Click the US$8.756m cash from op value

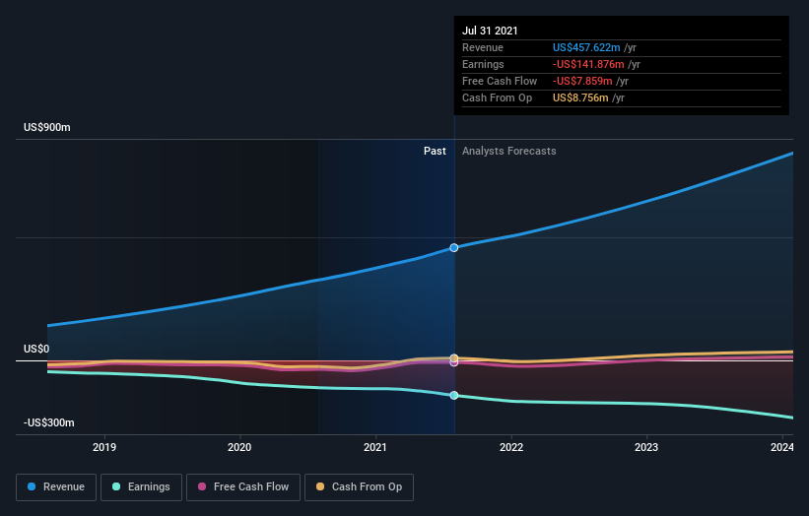(x=580, y=97)
